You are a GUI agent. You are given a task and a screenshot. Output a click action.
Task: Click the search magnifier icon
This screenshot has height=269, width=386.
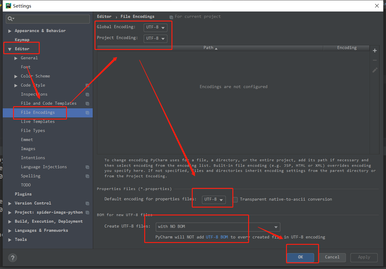point(11,19)
